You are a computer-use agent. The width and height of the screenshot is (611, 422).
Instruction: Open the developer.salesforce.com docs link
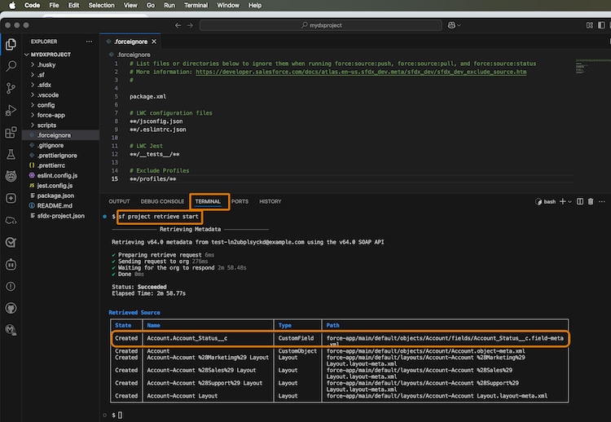click(361, 72)
